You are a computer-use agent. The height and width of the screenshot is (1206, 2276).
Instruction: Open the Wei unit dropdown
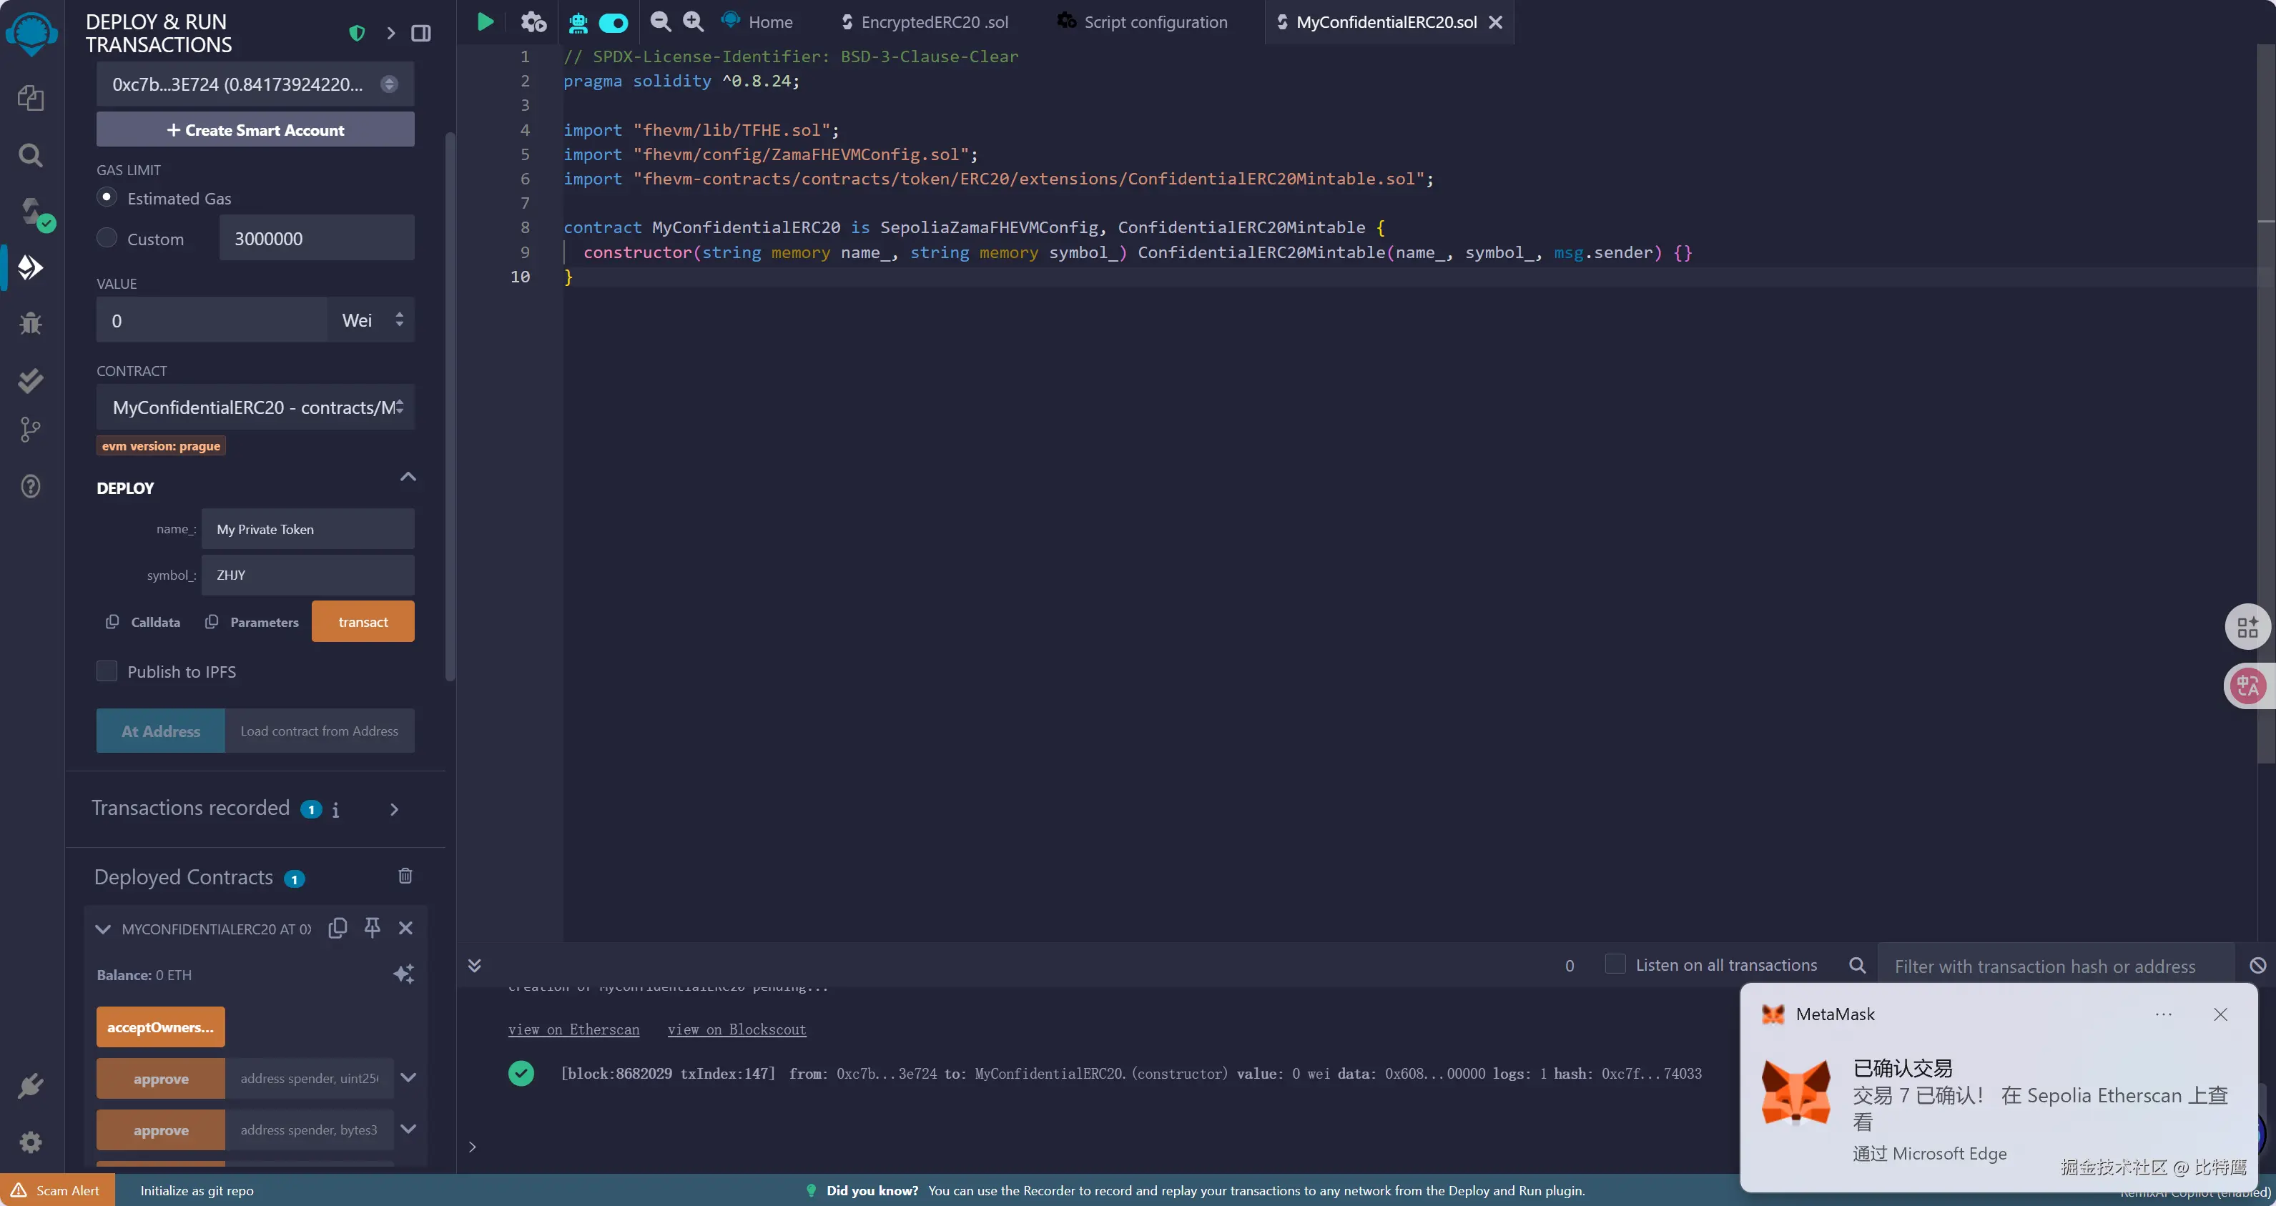click(371, 320)
